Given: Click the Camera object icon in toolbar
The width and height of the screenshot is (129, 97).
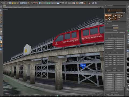Looking at the screenshot, I should (60, 3).
